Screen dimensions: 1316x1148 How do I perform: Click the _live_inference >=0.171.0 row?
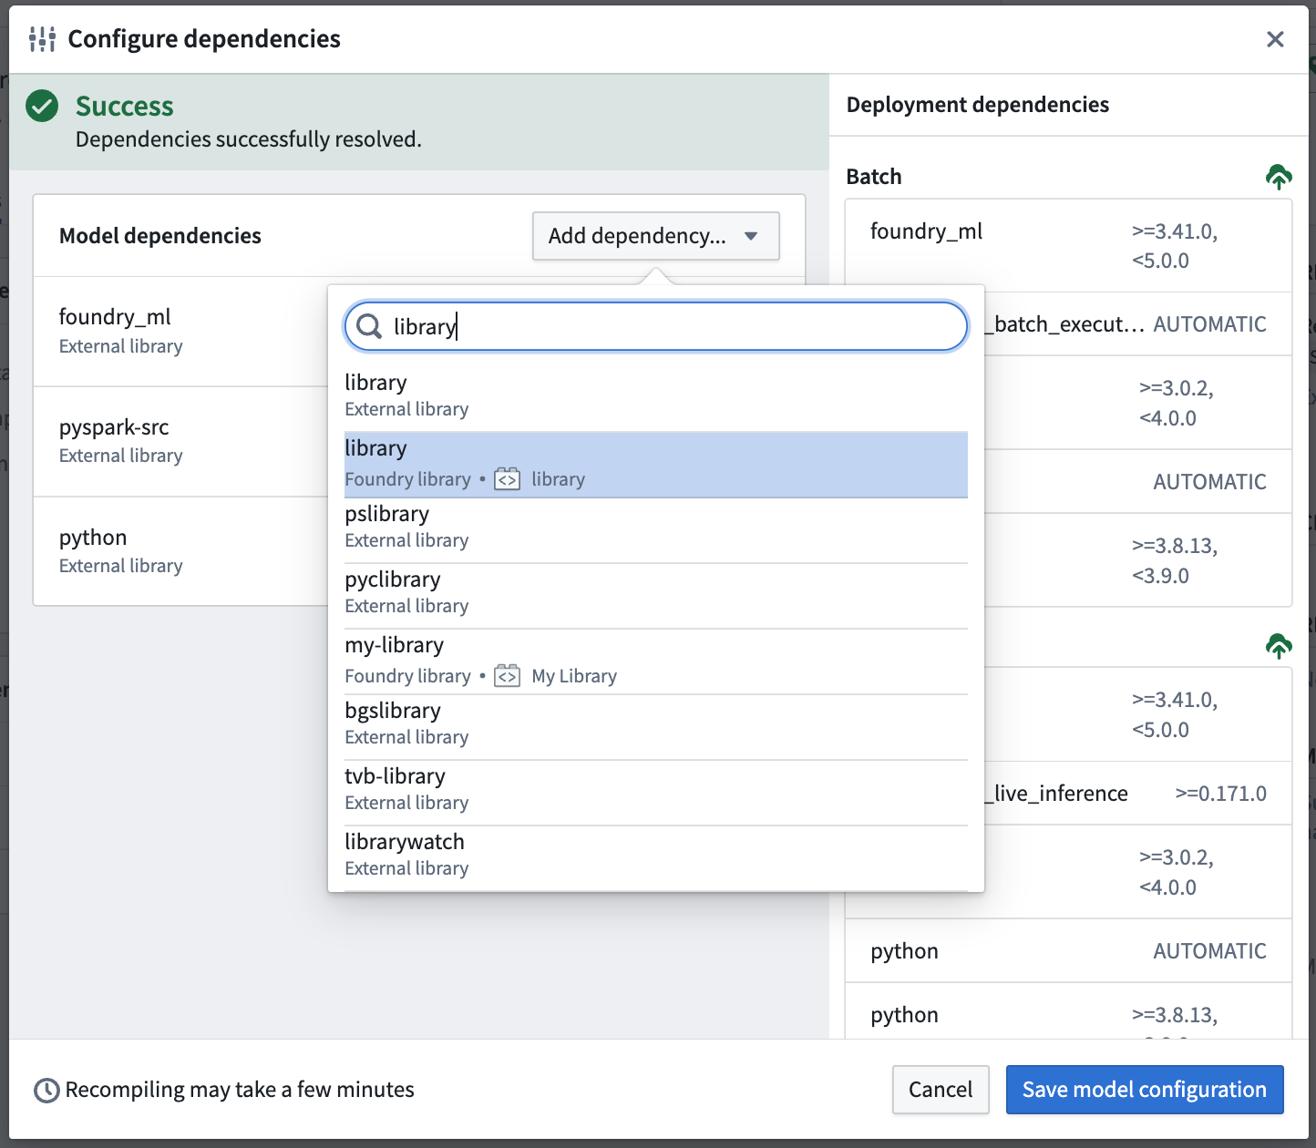pos(1137,794)
